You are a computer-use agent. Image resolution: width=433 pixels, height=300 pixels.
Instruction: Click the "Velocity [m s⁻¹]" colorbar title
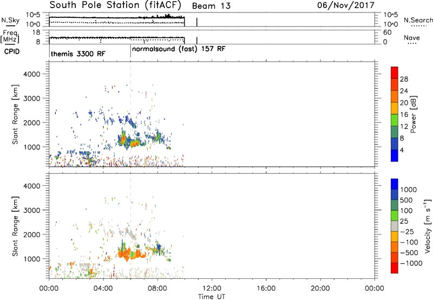(428, 226)
